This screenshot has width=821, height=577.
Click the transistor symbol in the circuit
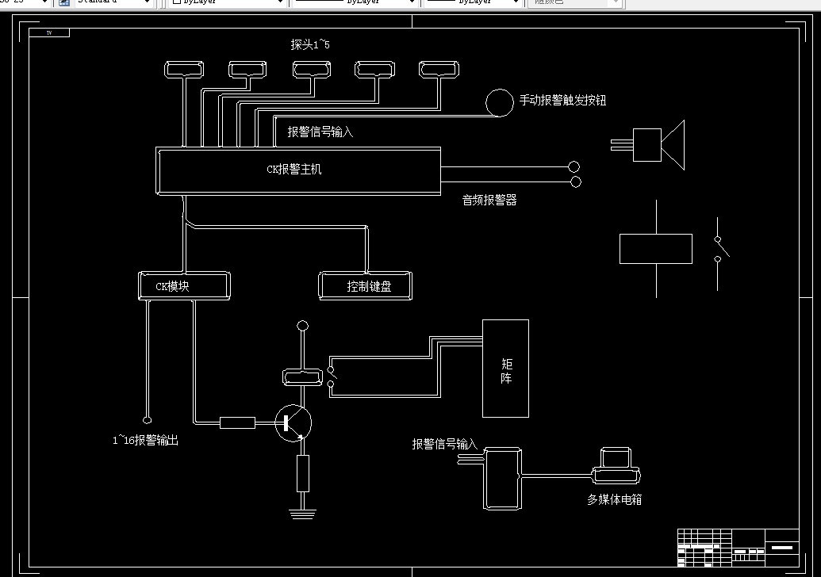point(294,423)
